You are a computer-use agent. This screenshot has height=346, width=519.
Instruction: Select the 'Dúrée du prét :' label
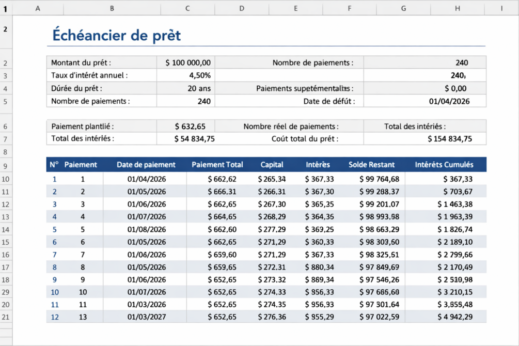[x=76, y=88]
